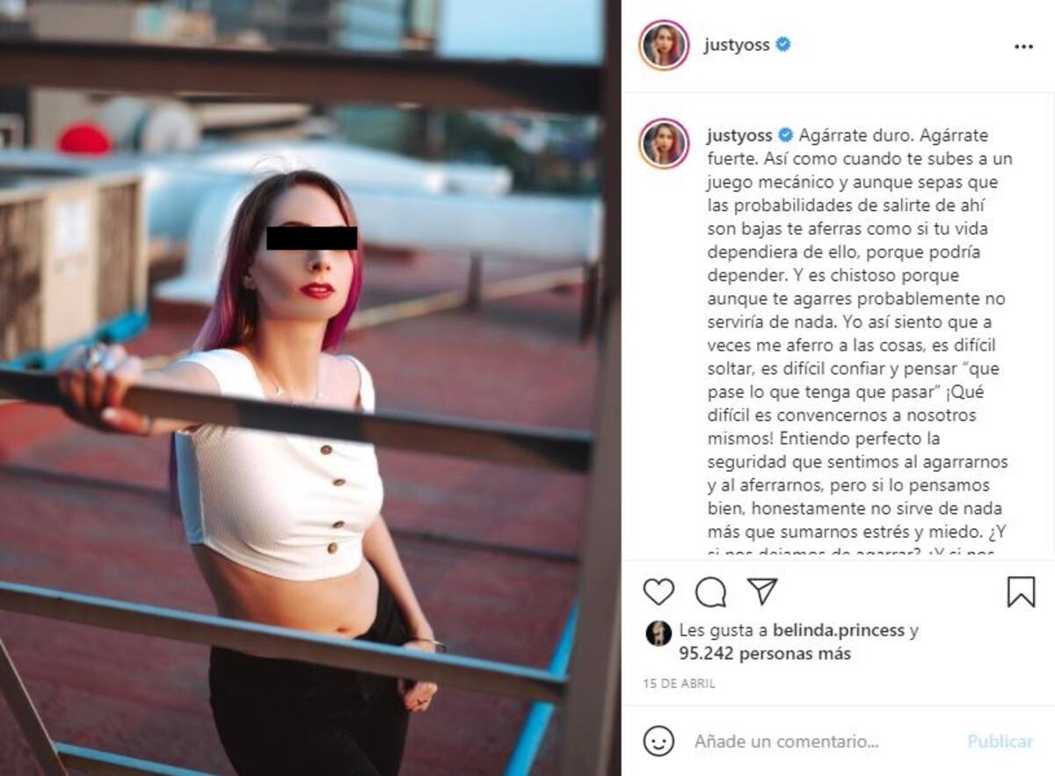Open the emoji picker smiley icon
Image resolution: width=1055 pixels, height=776 pixels.
click(x=658, y=741)
